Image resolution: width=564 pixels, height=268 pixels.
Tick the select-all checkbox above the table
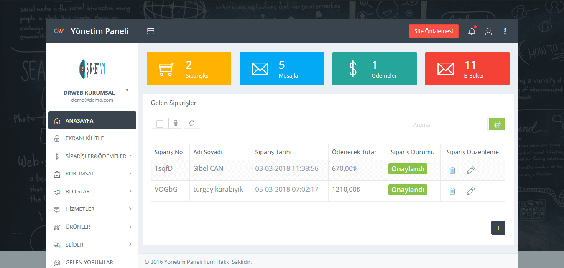(x=160, y=124)
